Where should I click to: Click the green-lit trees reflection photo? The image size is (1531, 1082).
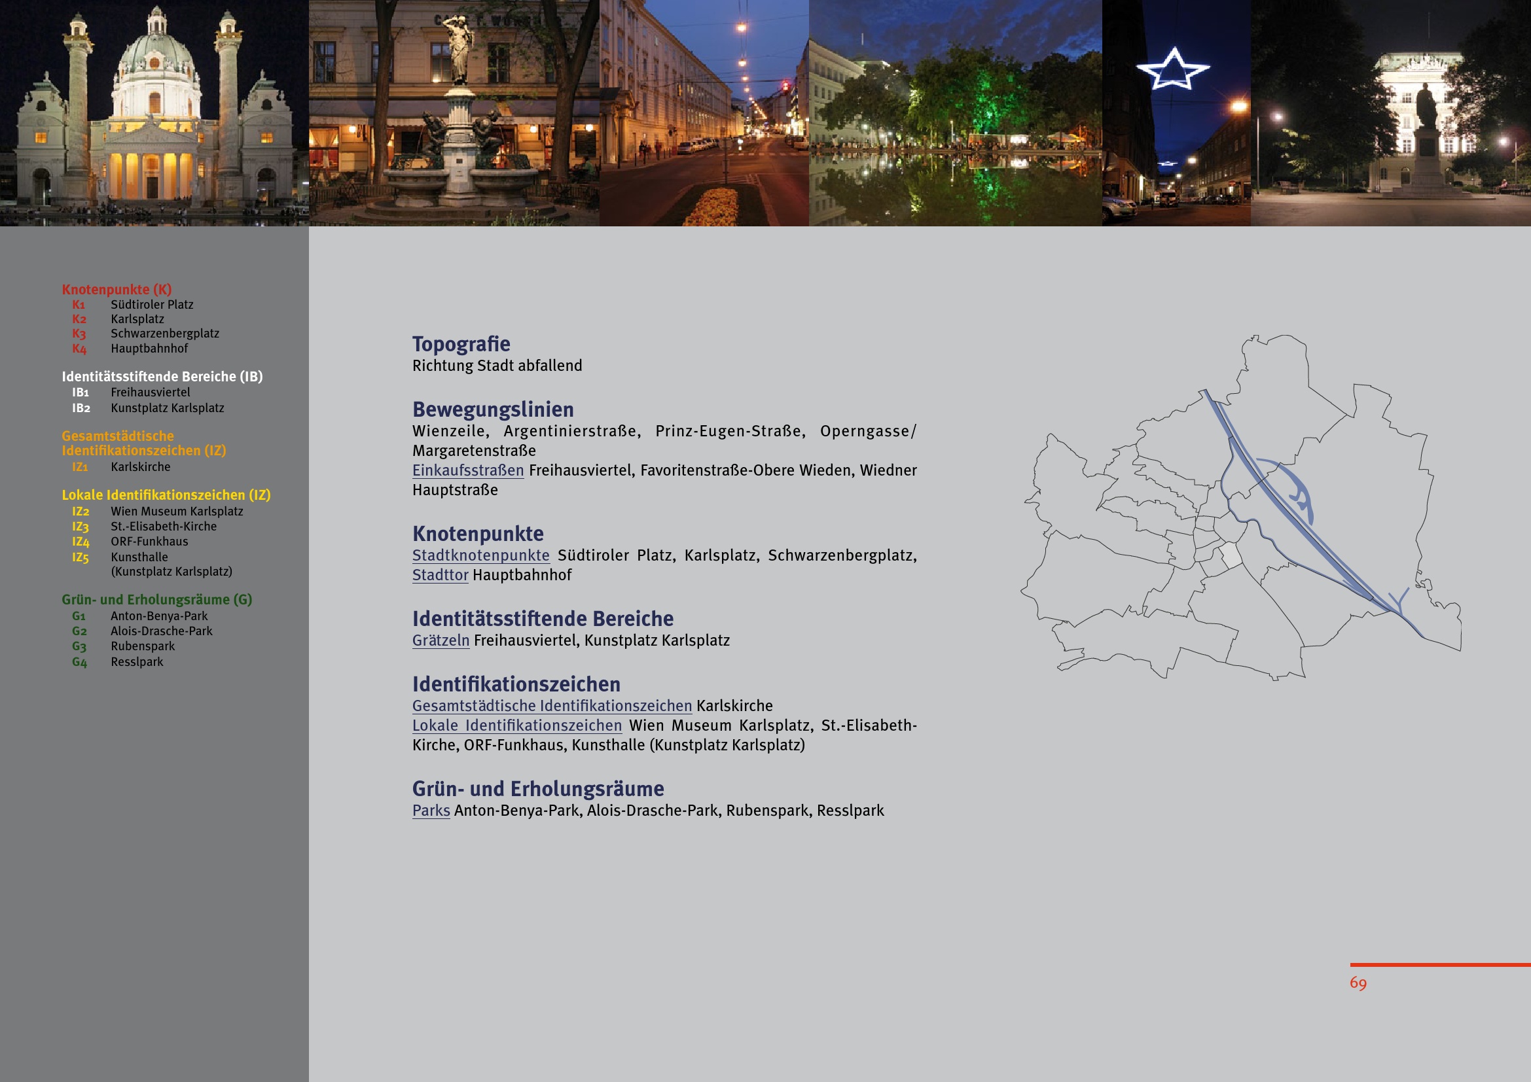(x=955, y=113)
